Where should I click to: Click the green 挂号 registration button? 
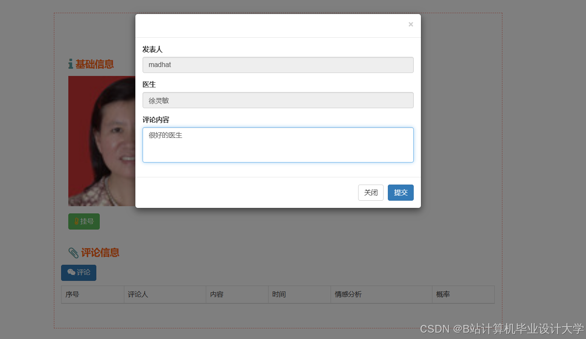click(x=84, y=221)
